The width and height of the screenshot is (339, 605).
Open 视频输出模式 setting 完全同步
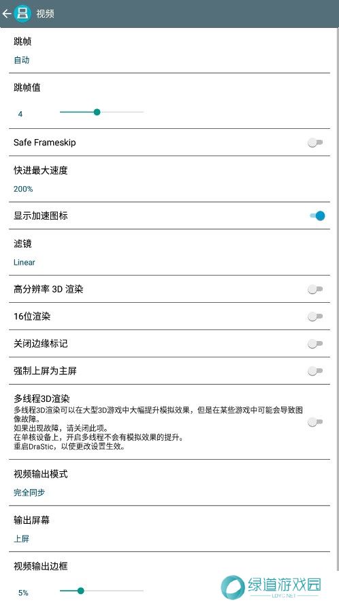pos(169,483)
